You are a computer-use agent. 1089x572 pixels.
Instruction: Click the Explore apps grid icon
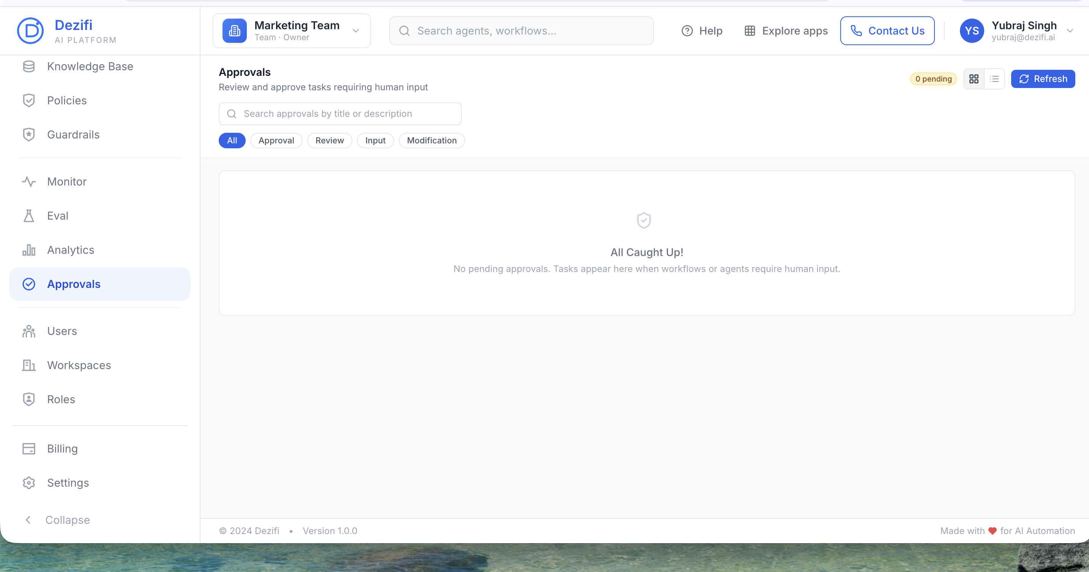pos(750,31)
